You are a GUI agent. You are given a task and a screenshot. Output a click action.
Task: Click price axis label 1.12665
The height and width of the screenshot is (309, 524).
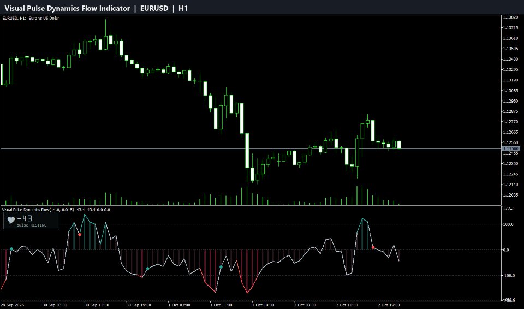(x=510, y=132)
